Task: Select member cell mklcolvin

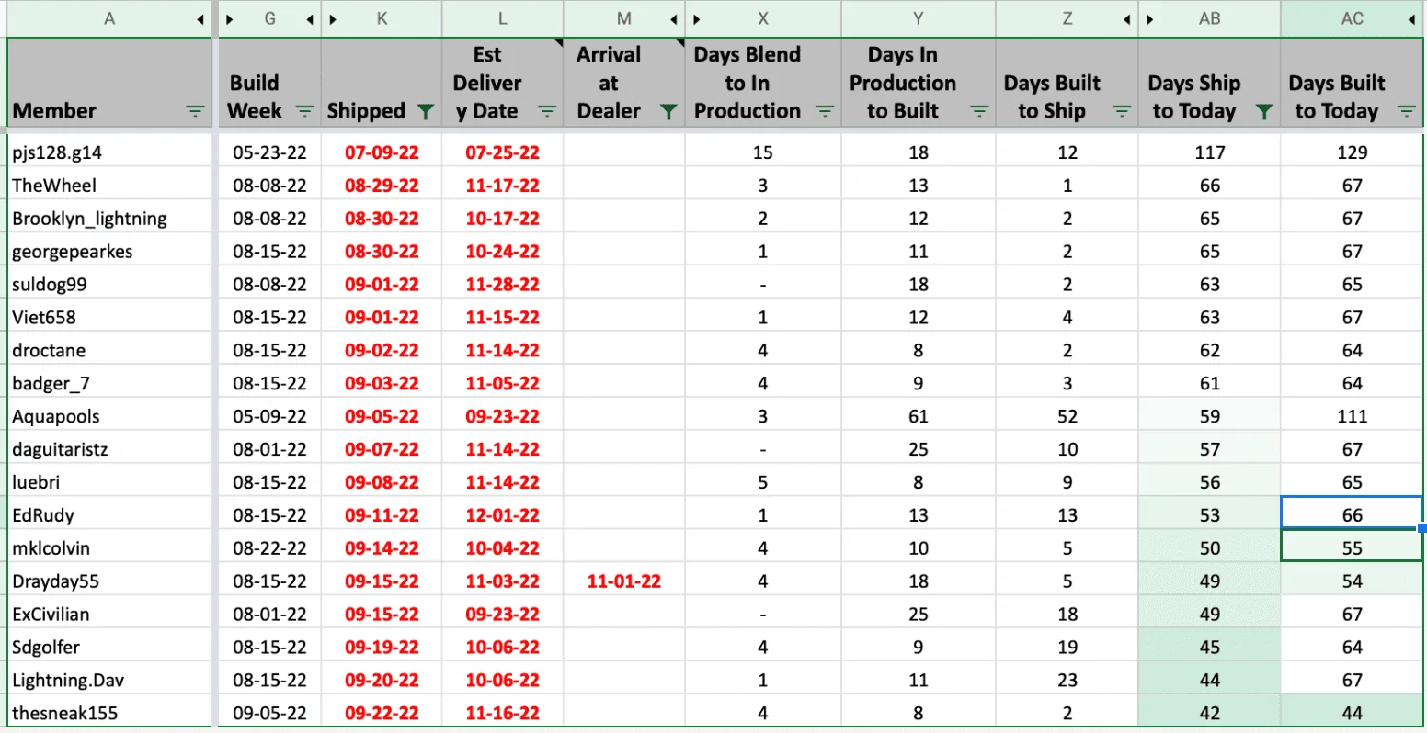Action: (x=109, y=549)
